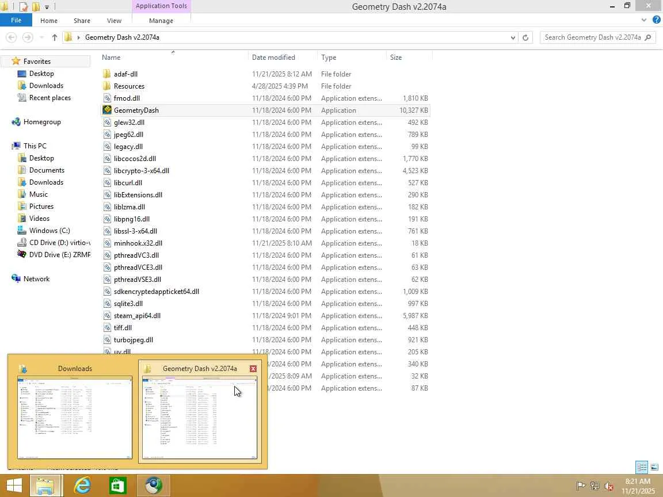Open Internet Explorer from taskbar

(82, 485)
